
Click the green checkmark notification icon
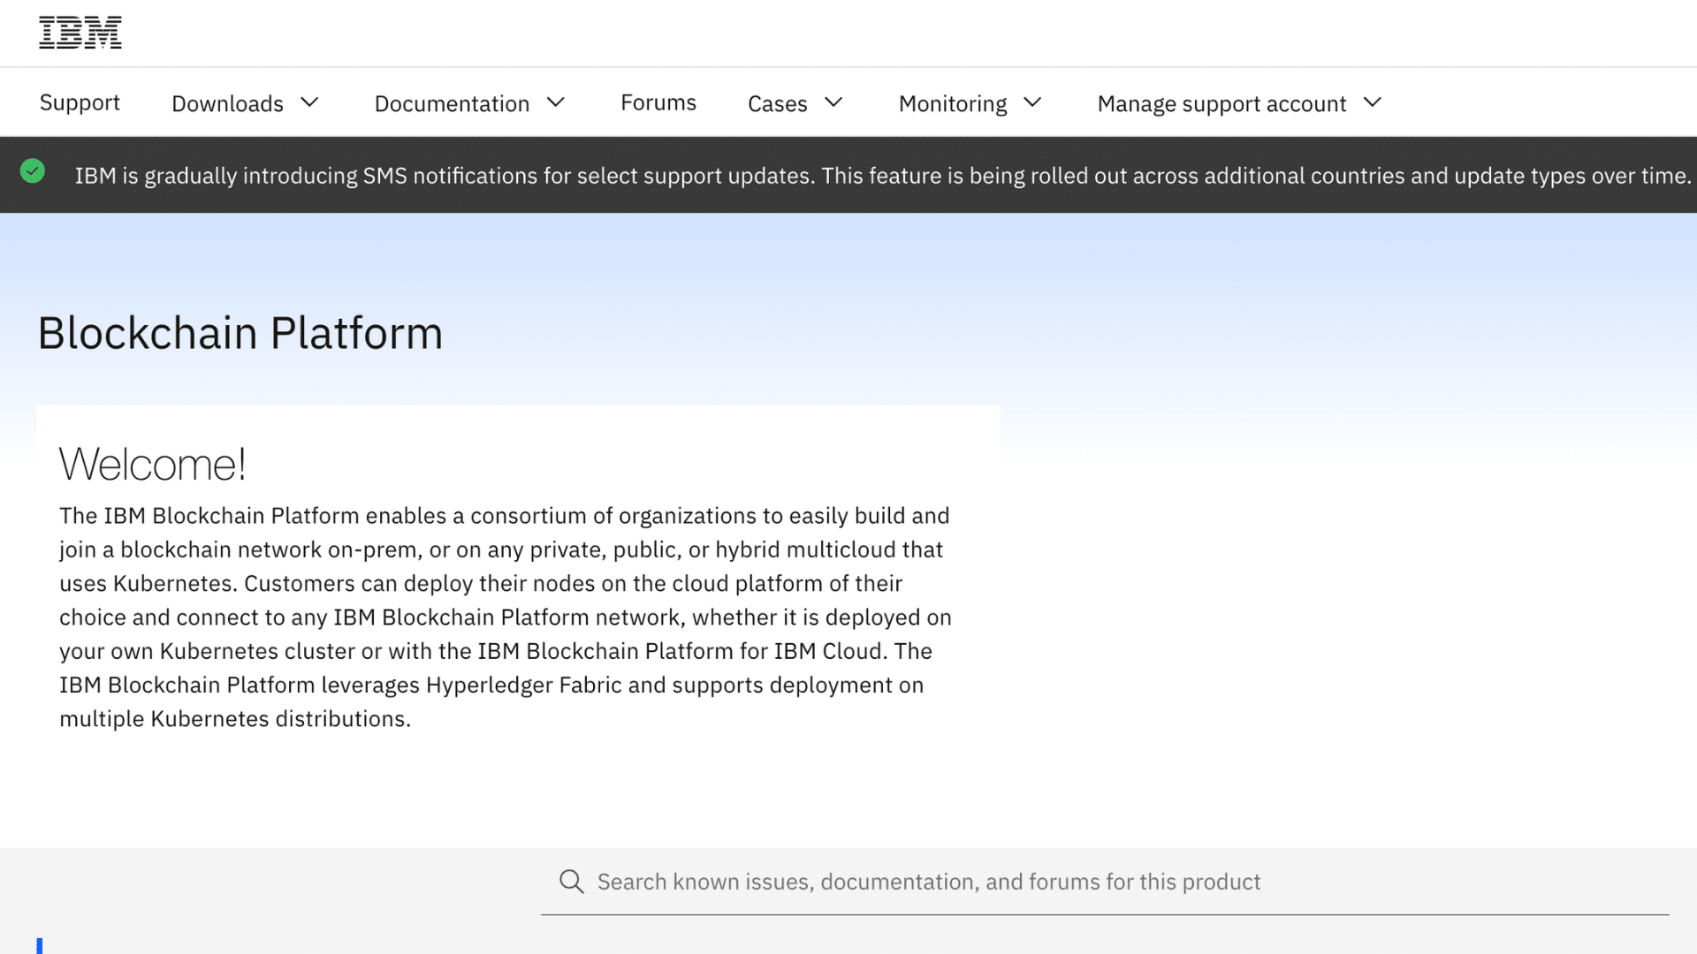point(33,171)
